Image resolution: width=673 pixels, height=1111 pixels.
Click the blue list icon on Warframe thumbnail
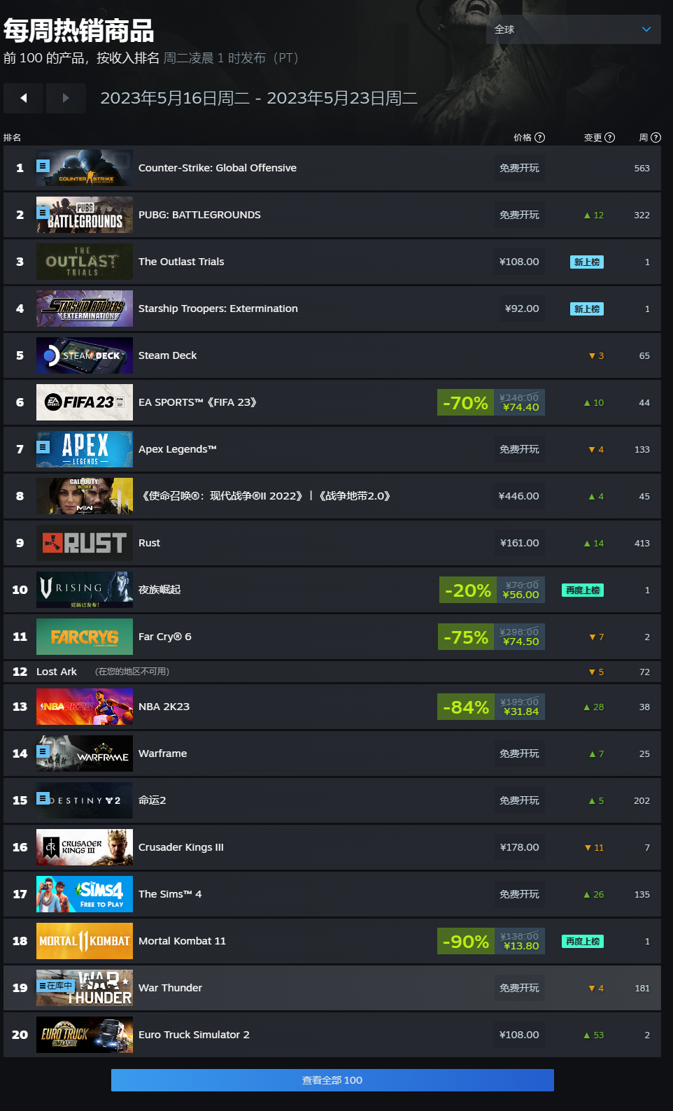[43, 751]
